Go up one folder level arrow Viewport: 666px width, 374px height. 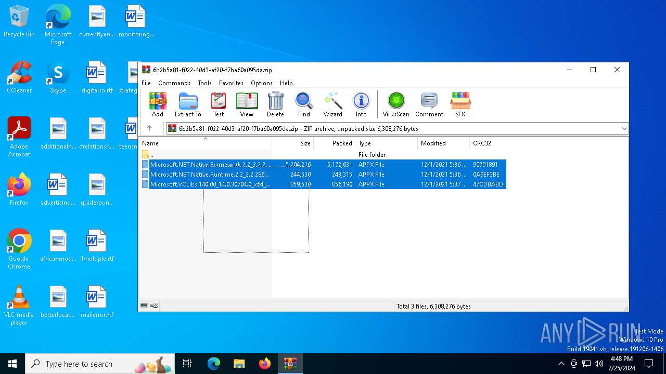click(x=149, y=128)
